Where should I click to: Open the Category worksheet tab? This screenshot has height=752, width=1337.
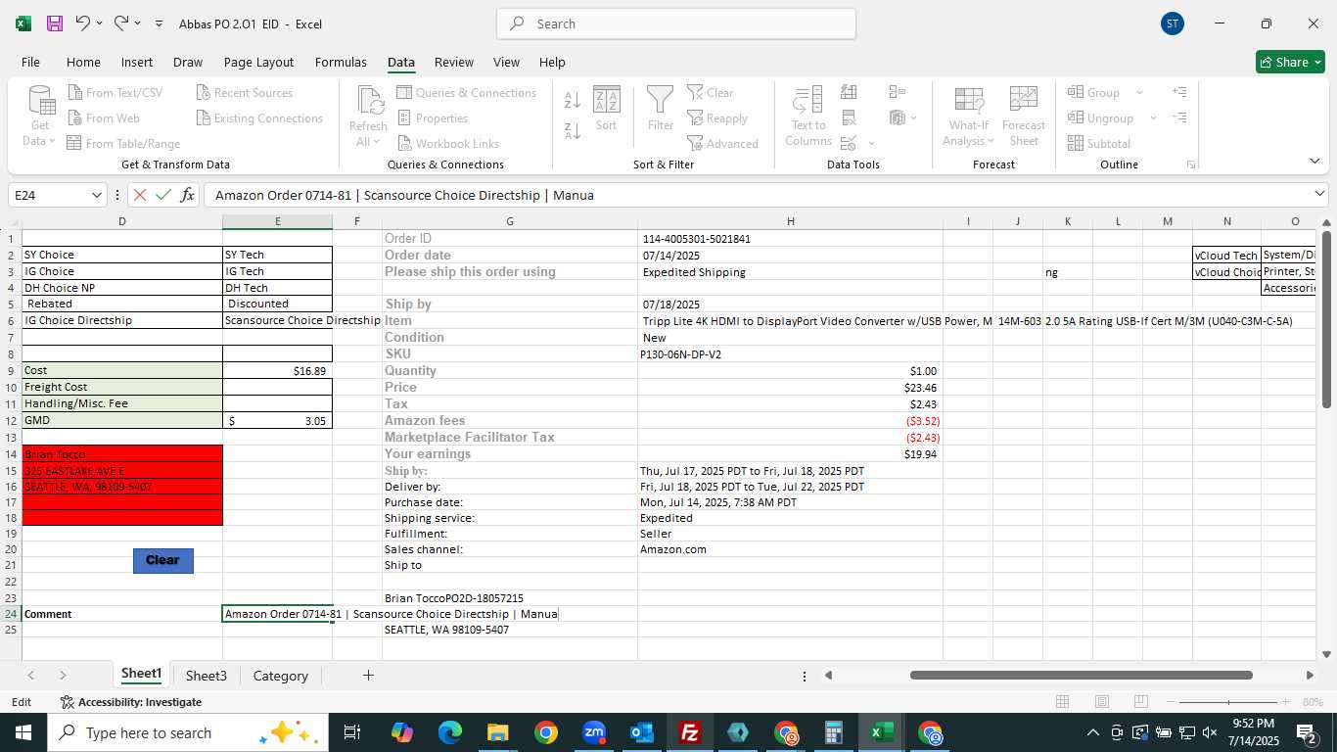(x=281, y=676)
